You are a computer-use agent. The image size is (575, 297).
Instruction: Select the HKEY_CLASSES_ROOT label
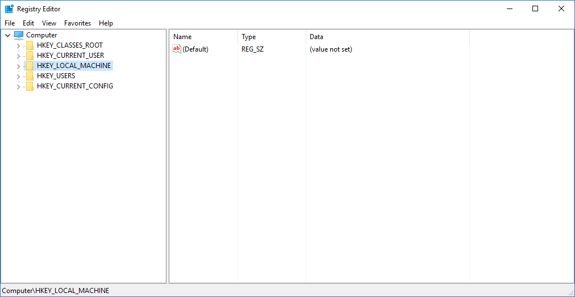coord(70,45)
